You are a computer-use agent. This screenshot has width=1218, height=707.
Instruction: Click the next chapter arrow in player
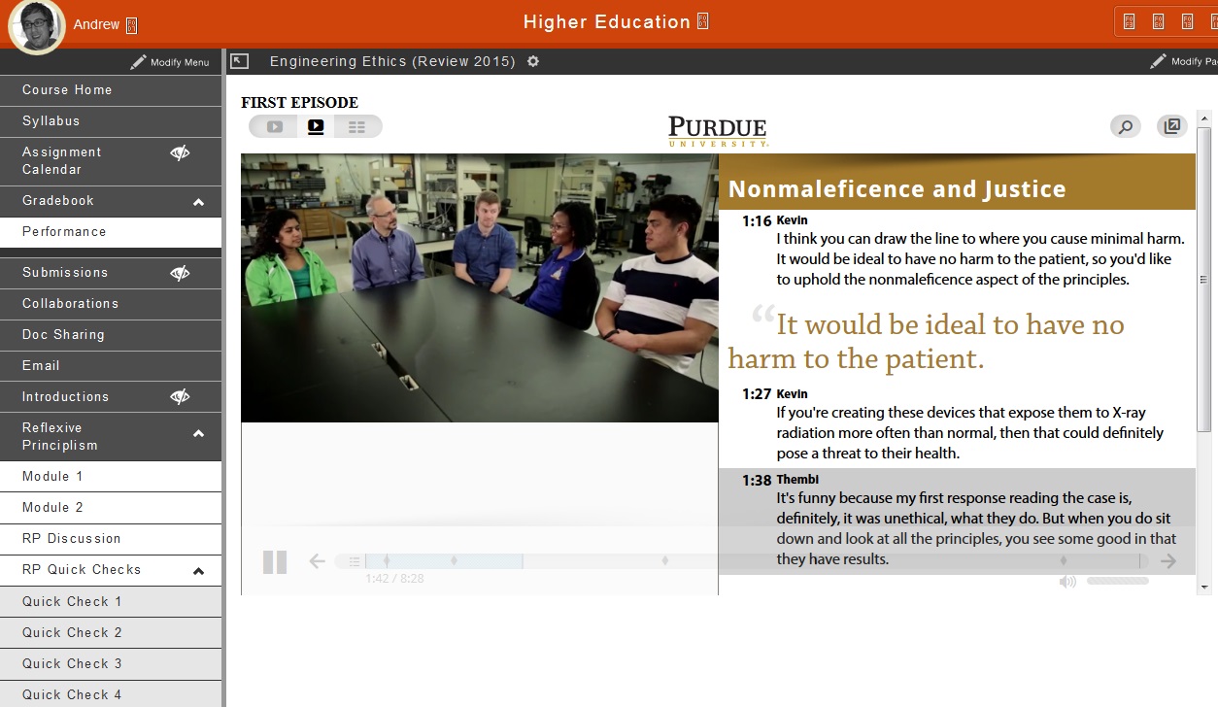(x=1168, y=561)
